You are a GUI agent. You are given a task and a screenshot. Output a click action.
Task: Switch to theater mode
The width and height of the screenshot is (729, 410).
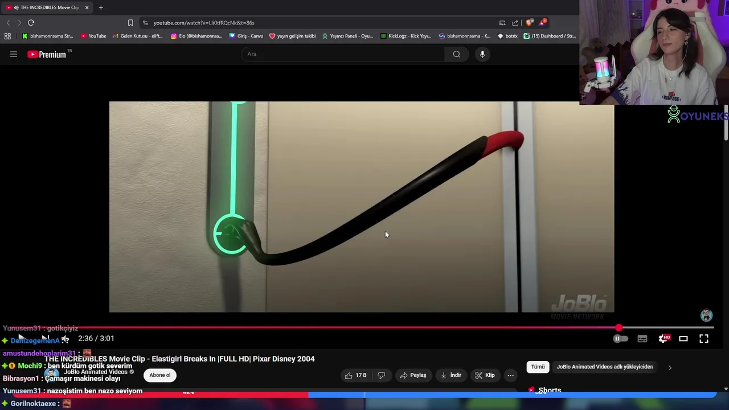[x=683, y=339]
